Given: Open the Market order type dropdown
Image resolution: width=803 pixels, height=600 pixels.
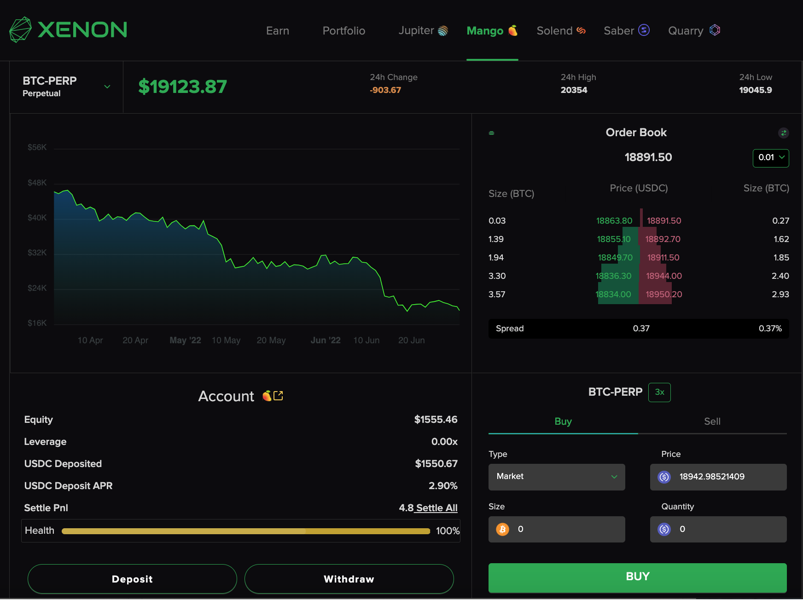Looking at the screenshot, I should 557,477.
